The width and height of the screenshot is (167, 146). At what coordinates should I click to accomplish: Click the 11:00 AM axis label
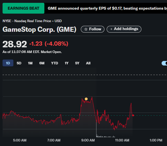click(x=122, y=140)
